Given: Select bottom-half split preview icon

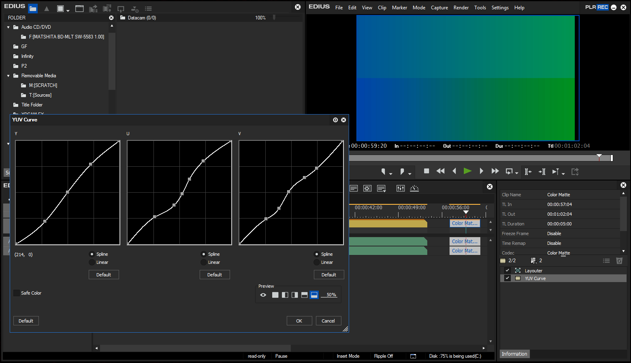Looking at the screenshot, I should coord(314,295).
